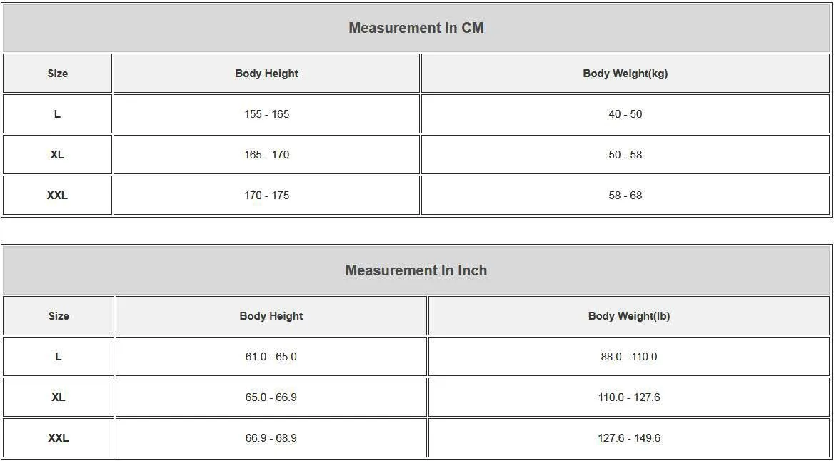Select the 61.0 - 65.0 height cell

[271, 357]
